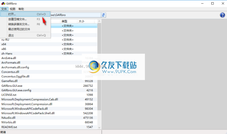Select Concentus.dll in the list
The height and width of the screenshot is (134, 227).
49,72
